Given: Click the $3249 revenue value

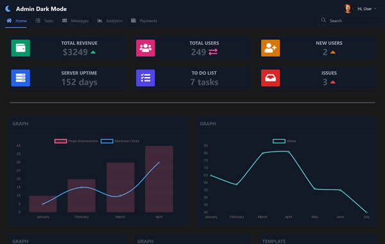Looking at the screenshot, I should [x=75, y=52].
